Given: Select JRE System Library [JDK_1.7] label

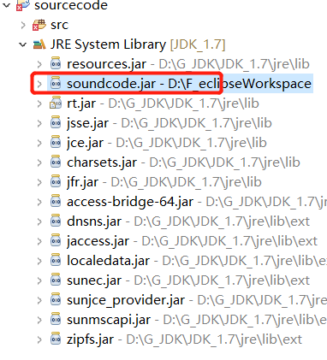Looking at the screenshot, I should [x=138, y=44].
